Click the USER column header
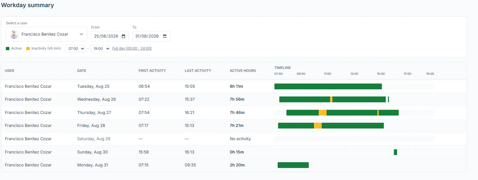Screen dimensions: 478x180 [10, 71]
